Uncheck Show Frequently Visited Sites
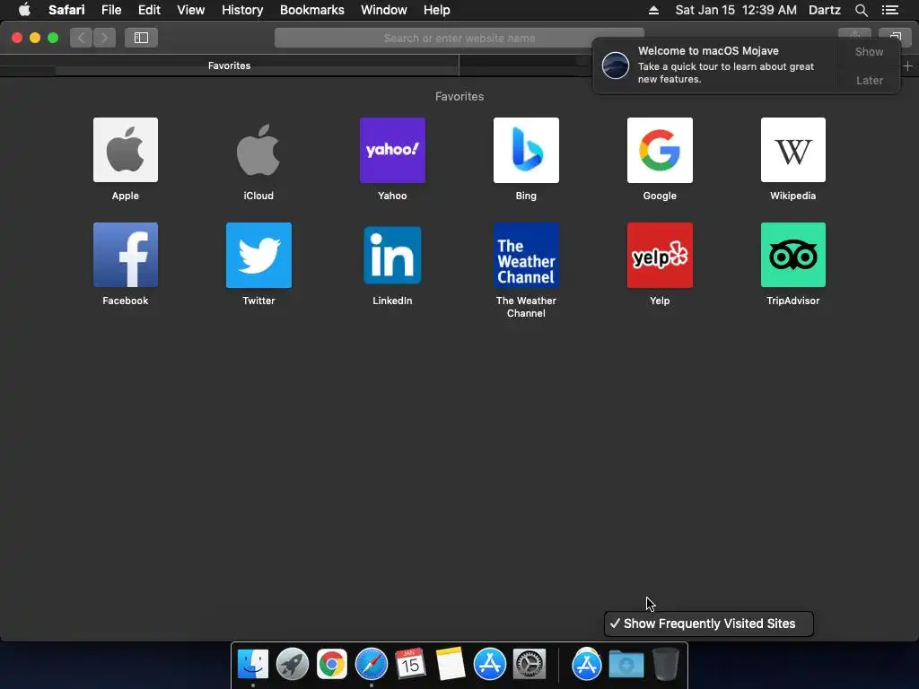Image resolution: width=919 pixels, height=689 pixels. click(x=709, y=624)
